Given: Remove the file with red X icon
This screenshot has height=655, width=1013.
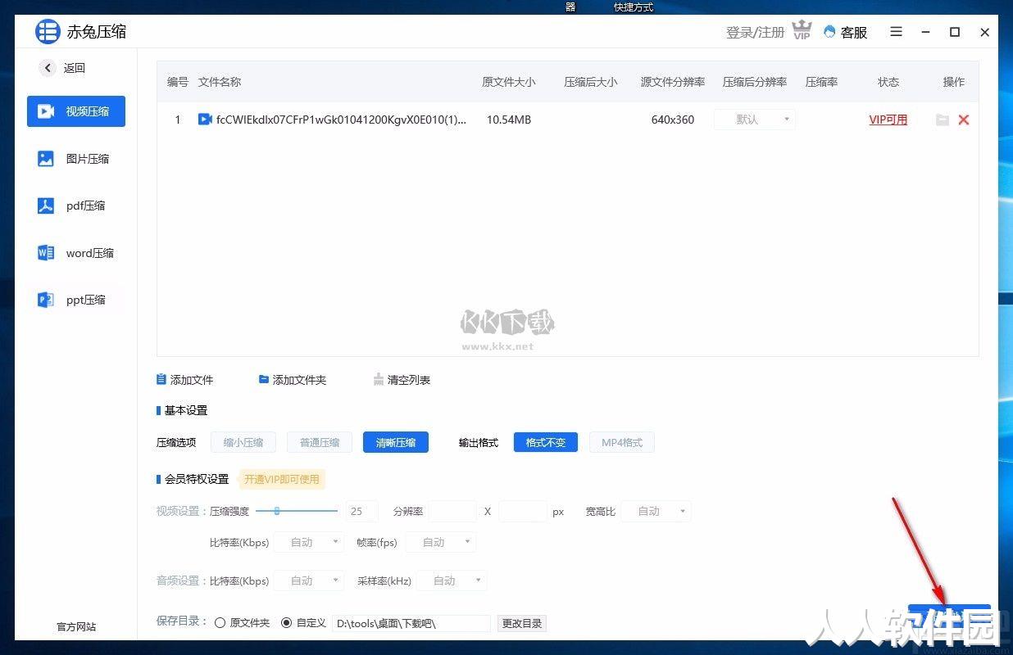Looking at the screenshot, I should tap(964, 120).
